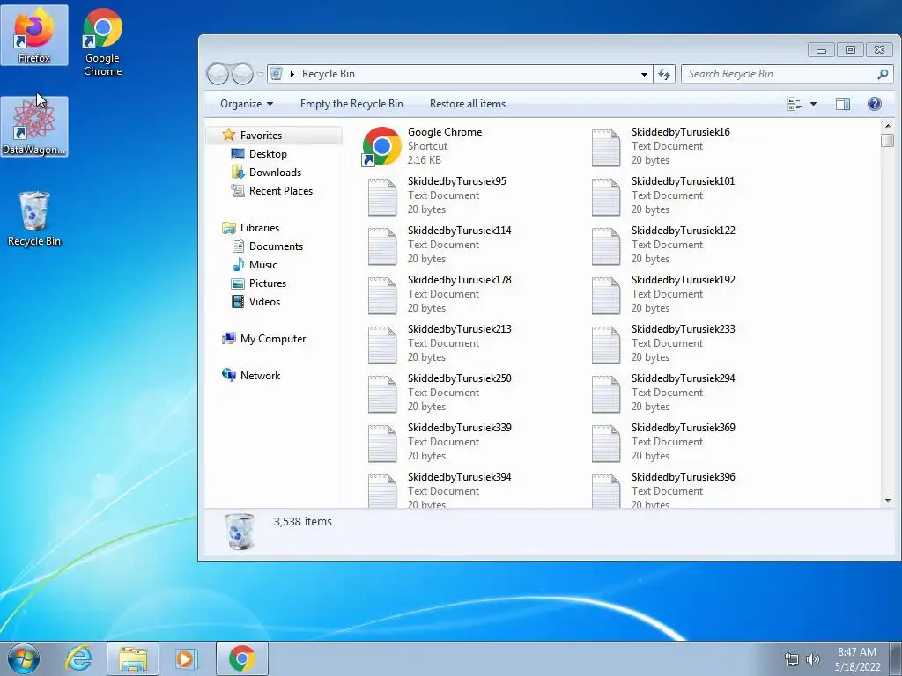
Task: Open Favorites in the navigation pane
Action: point(261,135)
